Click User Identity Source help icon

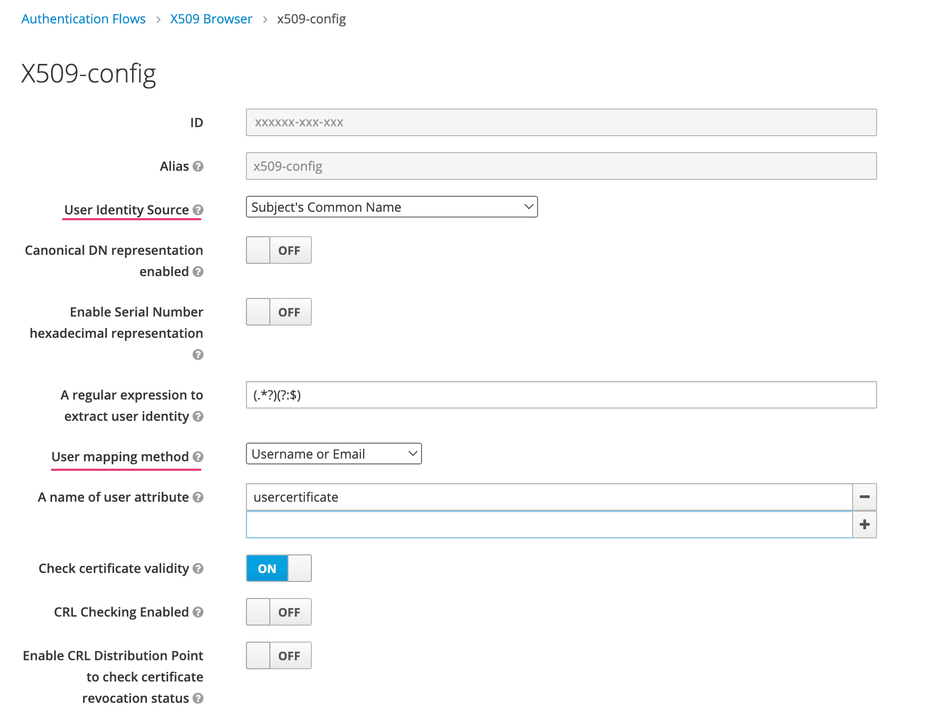coord(198,210)
